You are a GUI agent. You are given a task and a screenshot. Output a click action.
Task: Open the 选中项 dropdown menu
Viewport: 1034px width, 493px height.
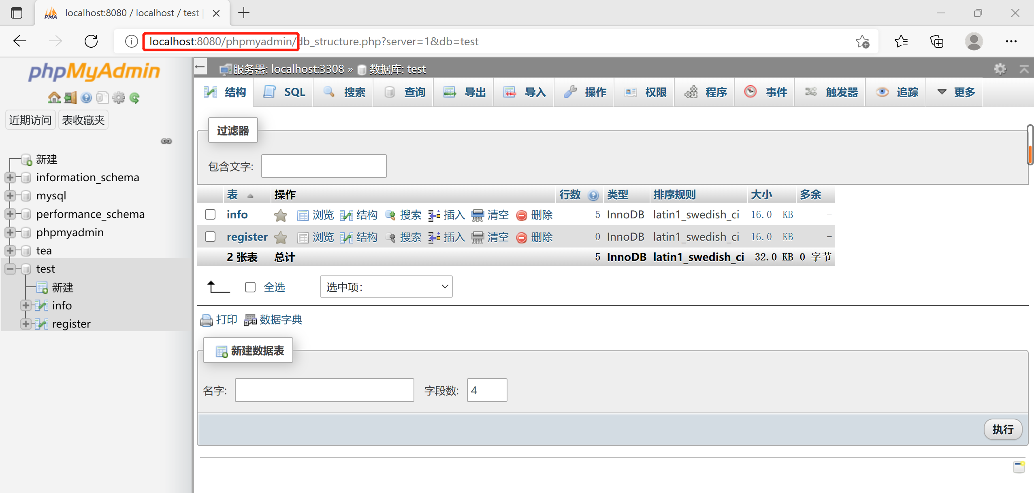click(x=385, y=286)
